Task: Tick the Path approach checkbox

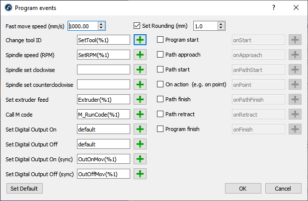Action: point(160,55)
